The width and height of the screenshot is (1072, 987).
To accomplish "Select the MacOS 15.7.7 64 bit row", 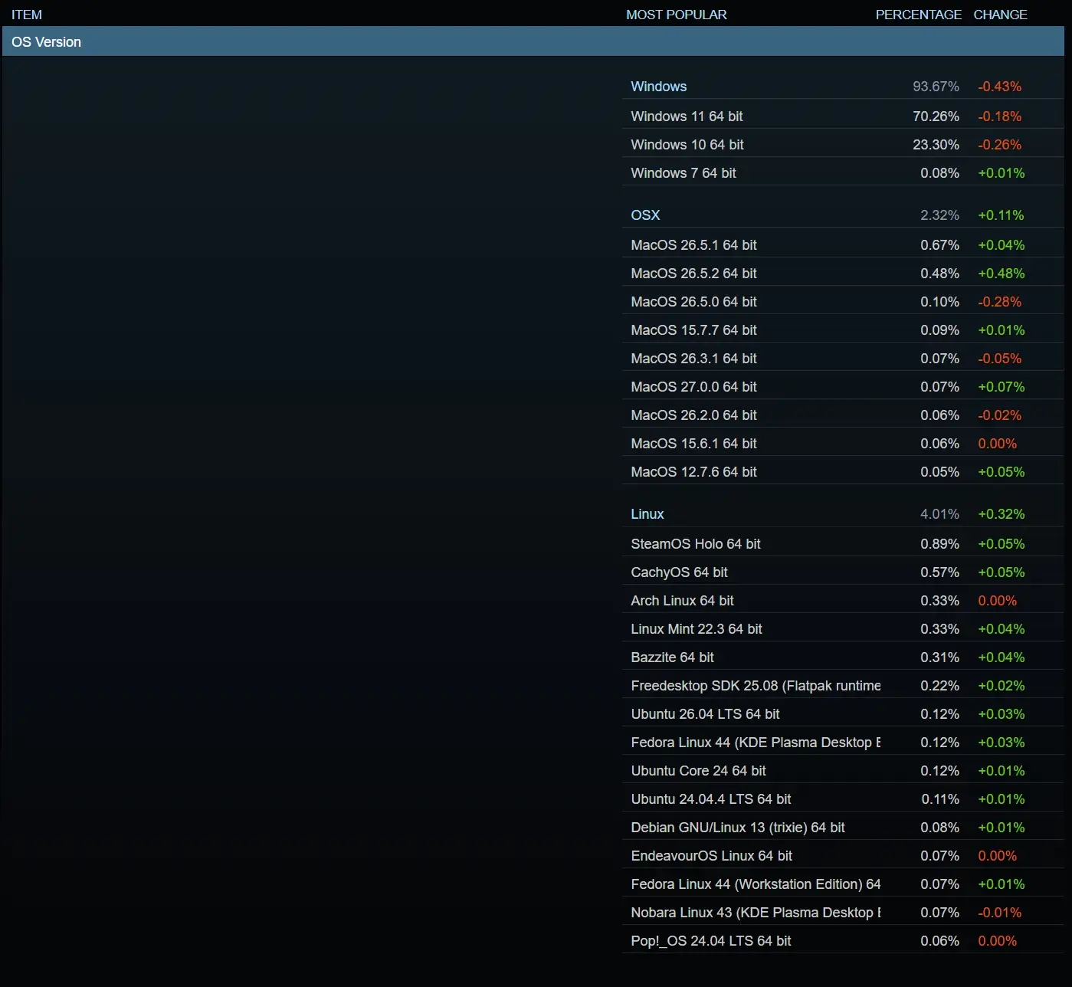I will pyautogui.click(x=843, y=330).
